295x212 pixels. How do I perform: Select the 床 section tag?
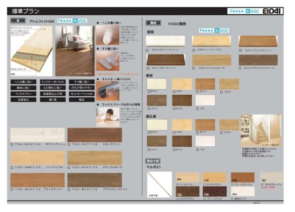(18, 21)
